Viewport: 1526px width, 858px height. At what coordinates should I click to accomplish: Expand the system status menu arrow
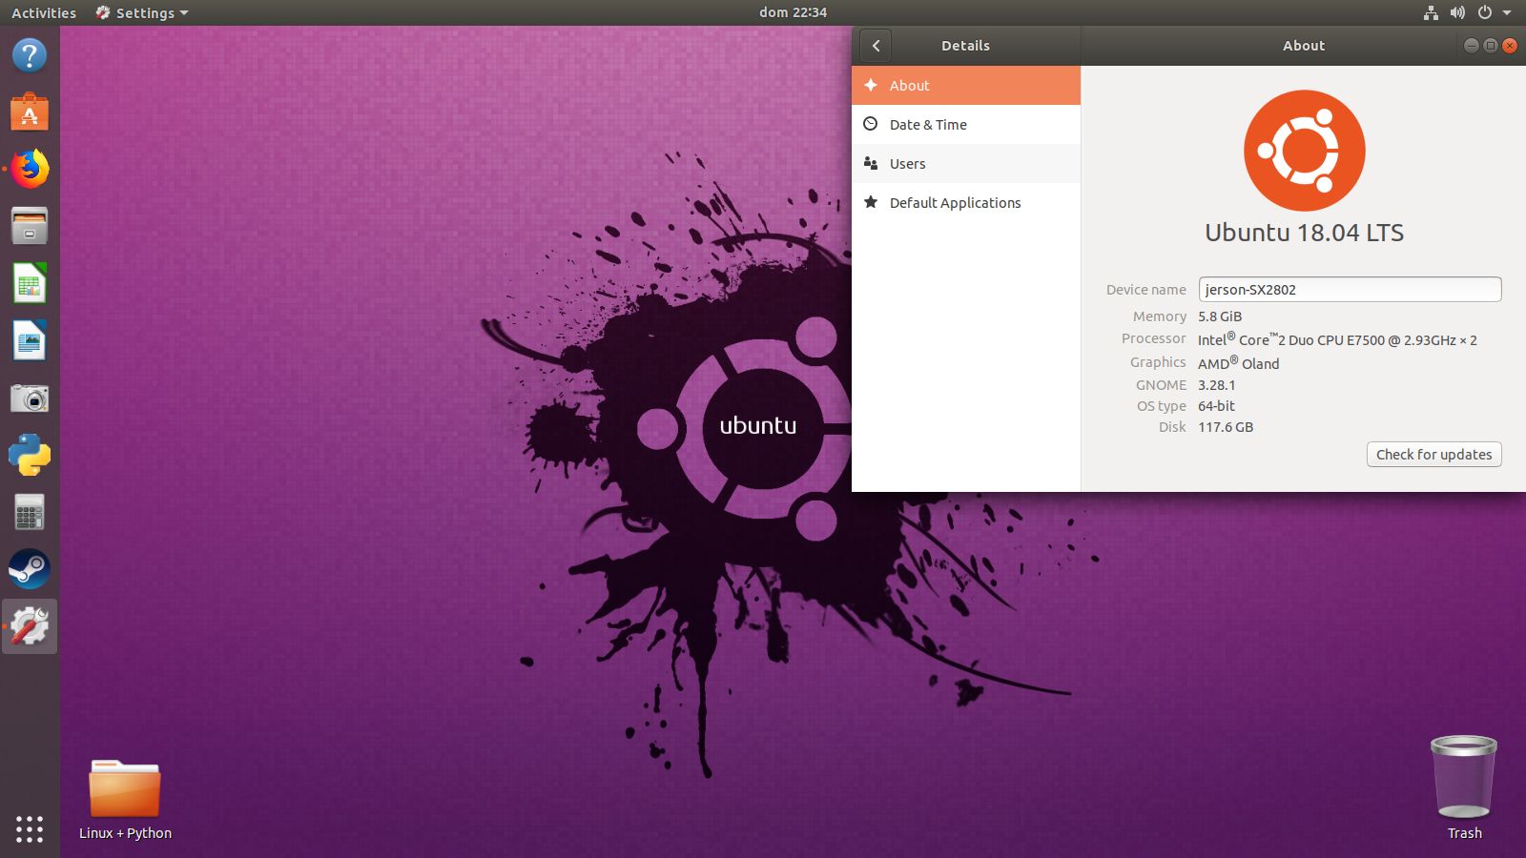tap(1508, 12)
